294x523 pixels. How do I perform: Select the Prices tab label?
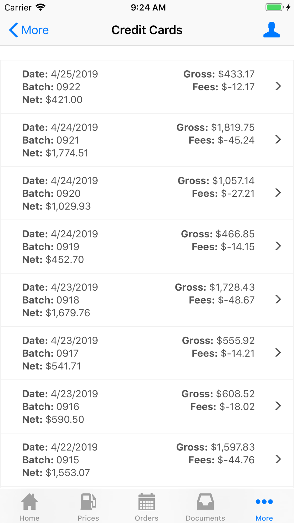tap(88, 518)
